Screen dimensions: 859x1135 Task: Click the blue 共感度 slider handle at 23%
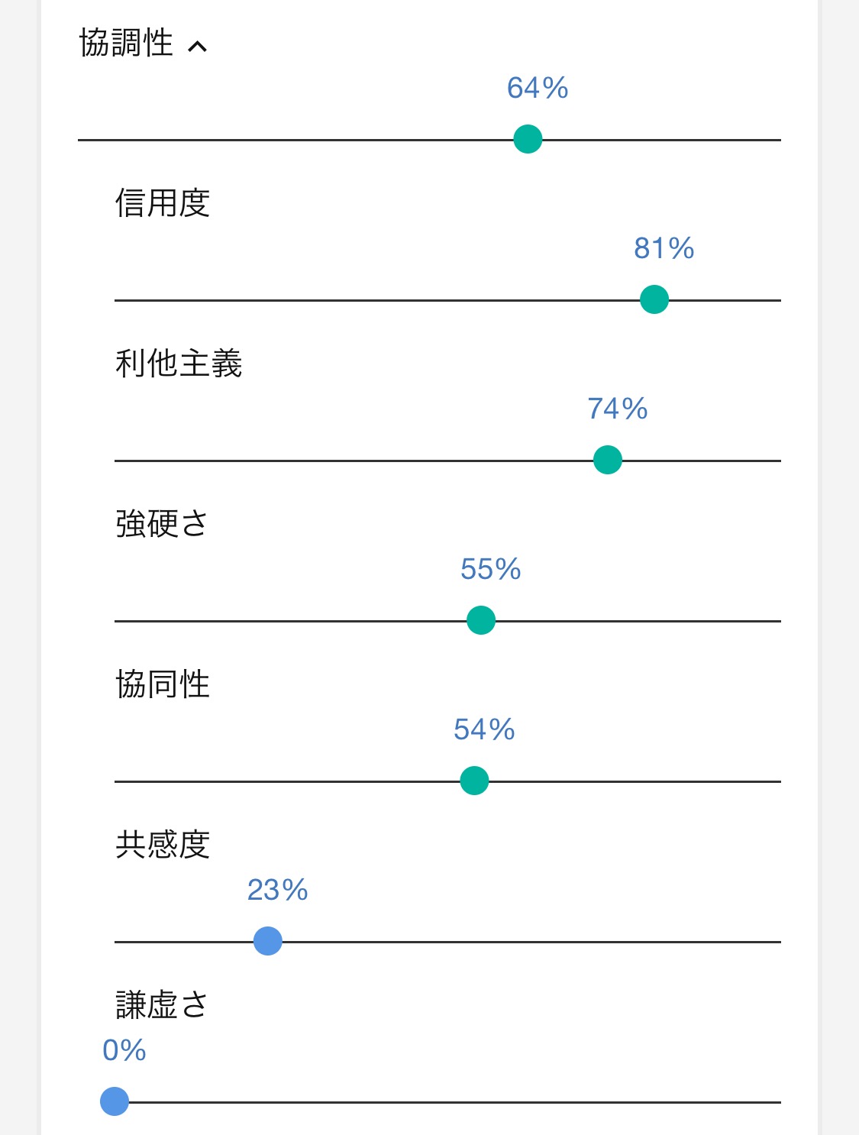(268, 941)
